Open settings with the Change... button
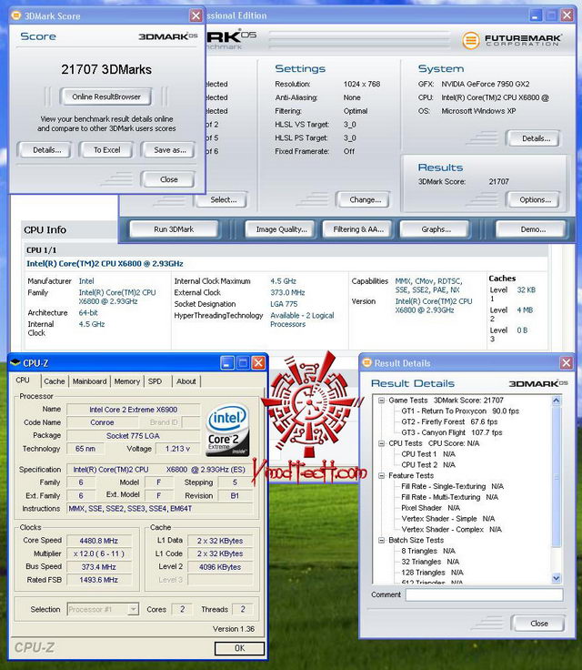Image resolution: width=582 pixels, height=670 pixels. click(364, 199)
